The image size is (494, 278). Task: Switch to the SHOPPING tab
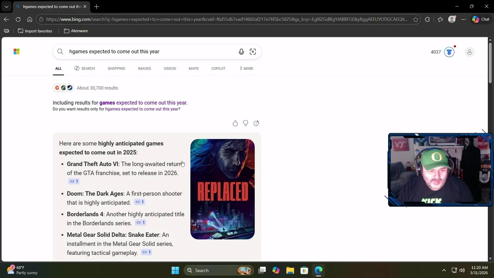116,68
